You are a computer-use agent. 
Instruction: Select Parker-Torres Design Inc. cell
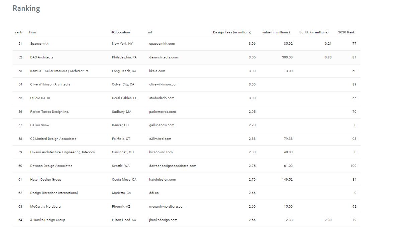[x=49, y=112]
